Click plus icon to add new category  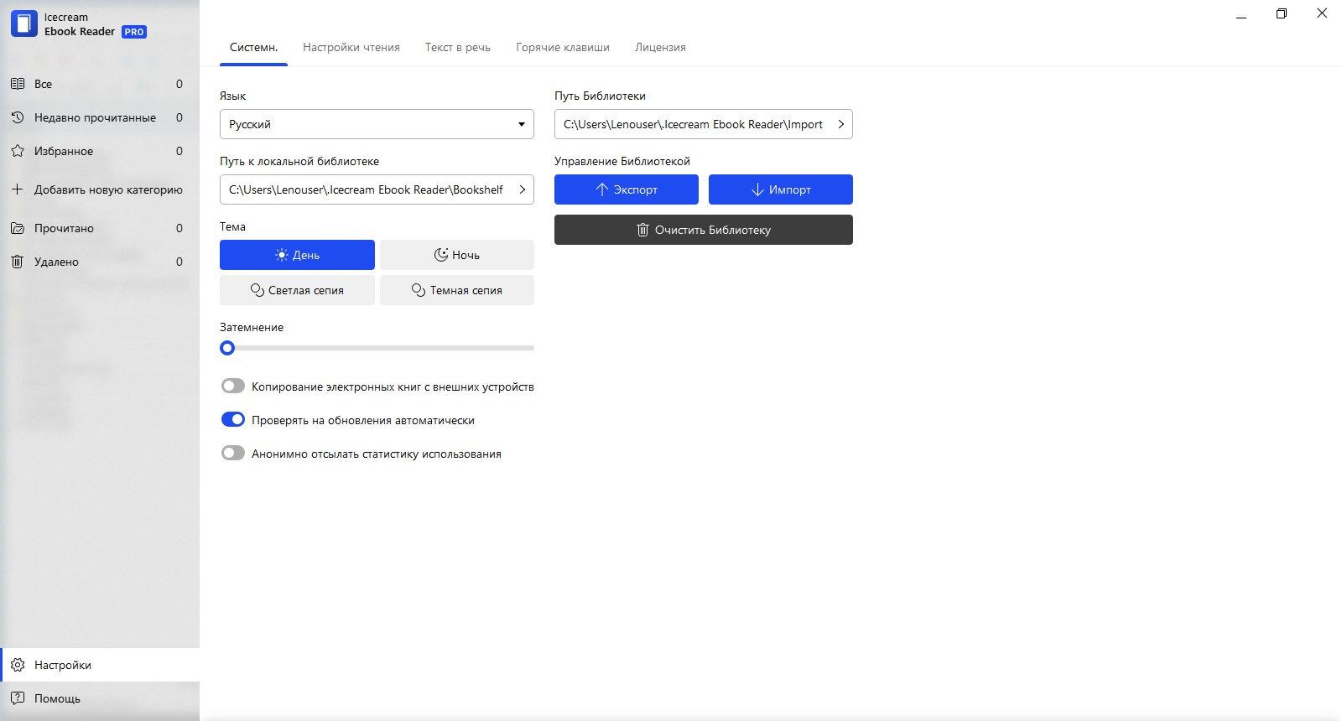tap(17, 189)
